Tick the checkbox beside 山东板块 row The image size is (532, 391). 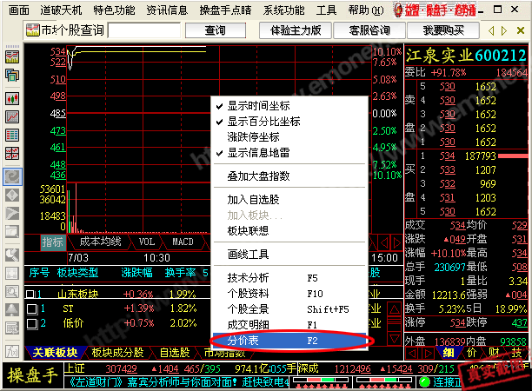pyautogui.click(x=31, y=294)
